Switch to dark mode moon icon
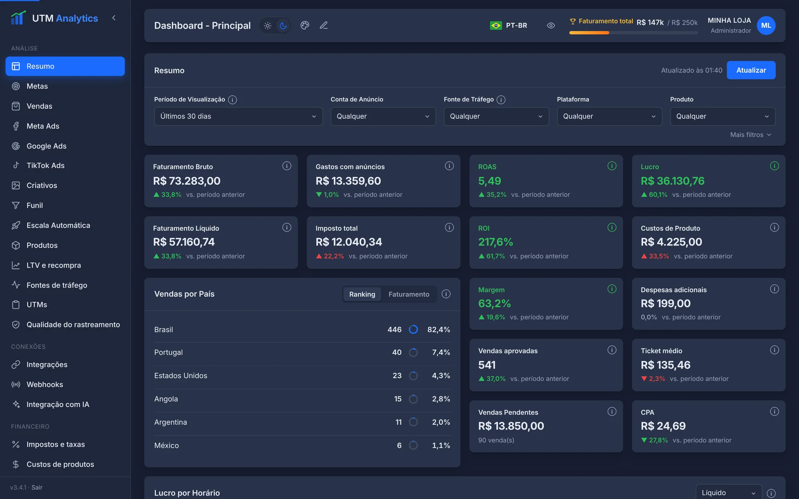Image resolution: width=799 pixels, height=499 pixels. click(x=283, y=26)
